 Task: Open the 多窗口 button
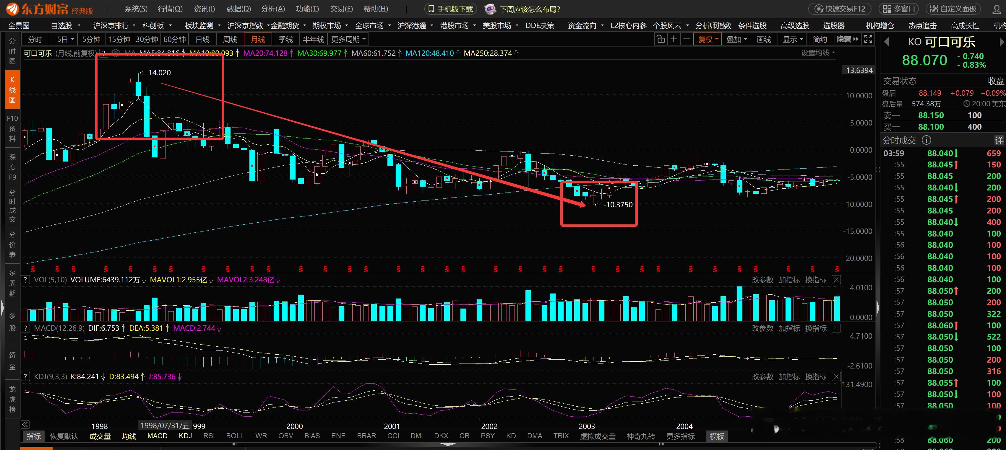click(899, 9)
